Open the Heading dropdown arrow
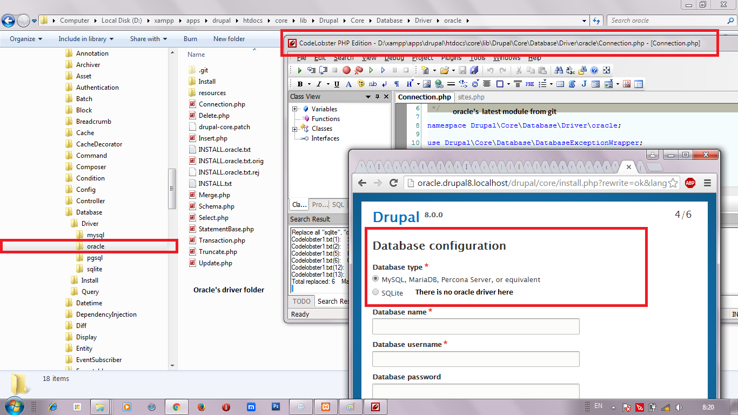Screen dimensions: 738x415 [x=418, y=84]
